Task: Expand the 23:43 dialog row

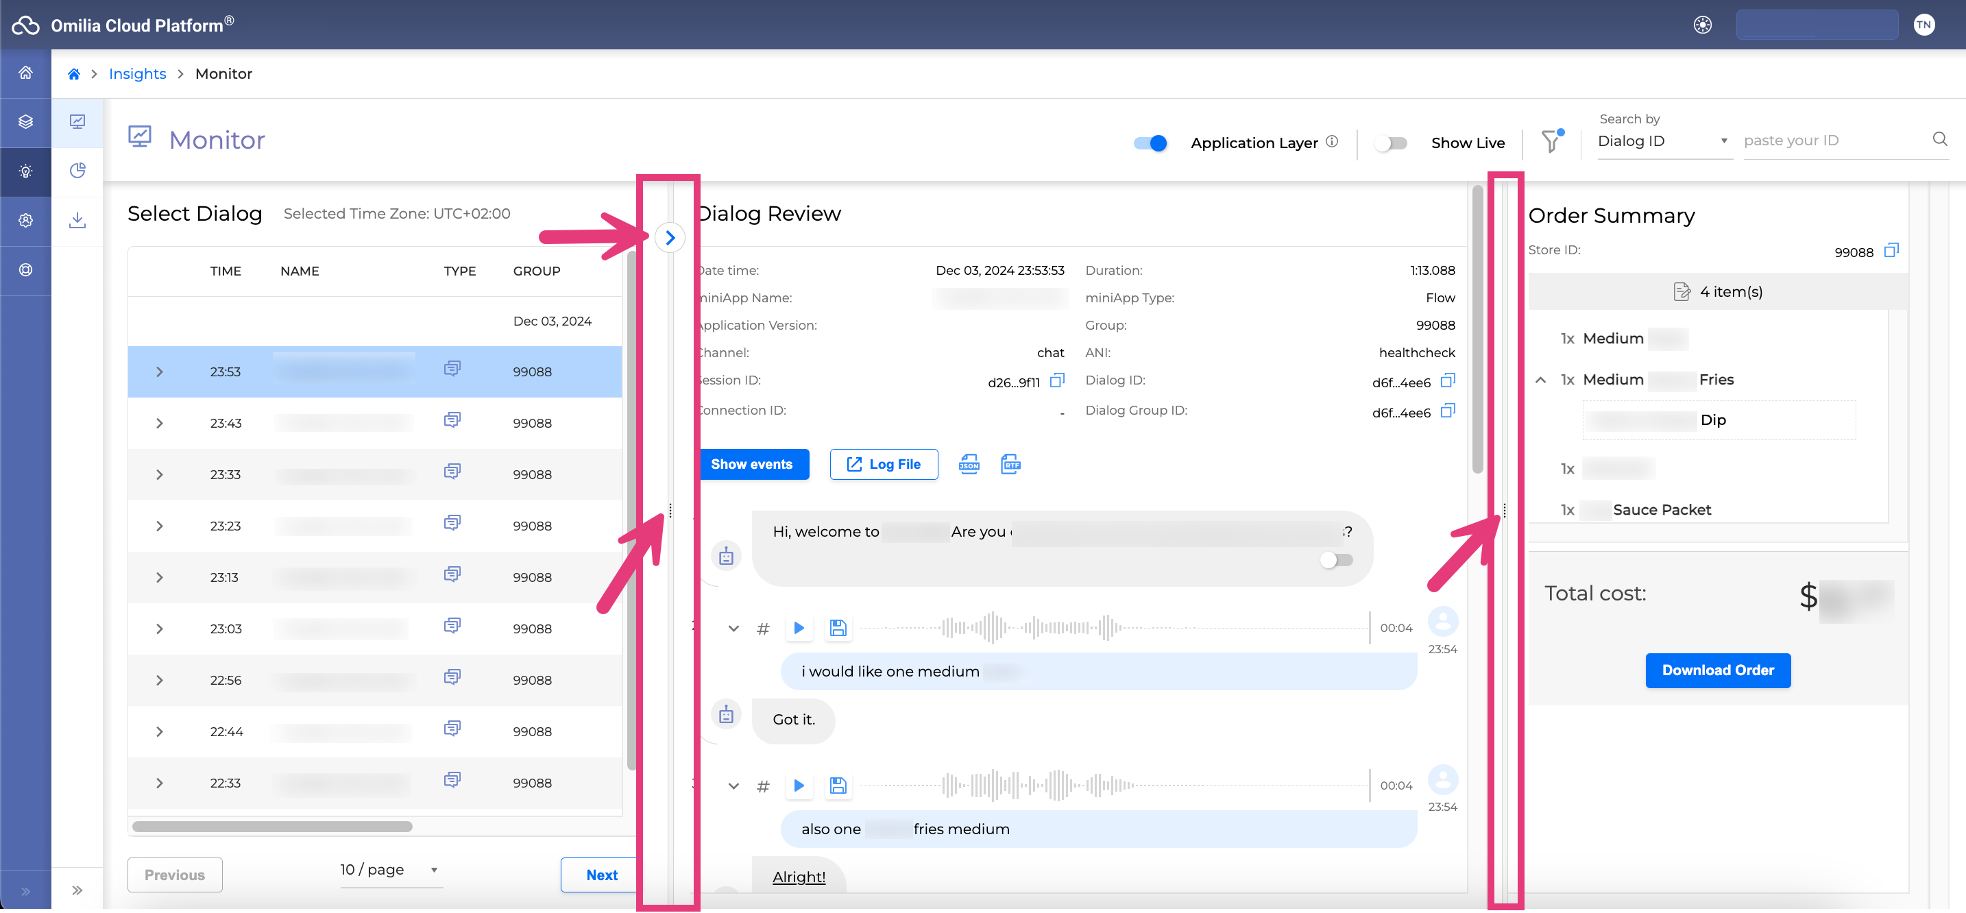Action: pyautogui.click(x=160, y=423)
